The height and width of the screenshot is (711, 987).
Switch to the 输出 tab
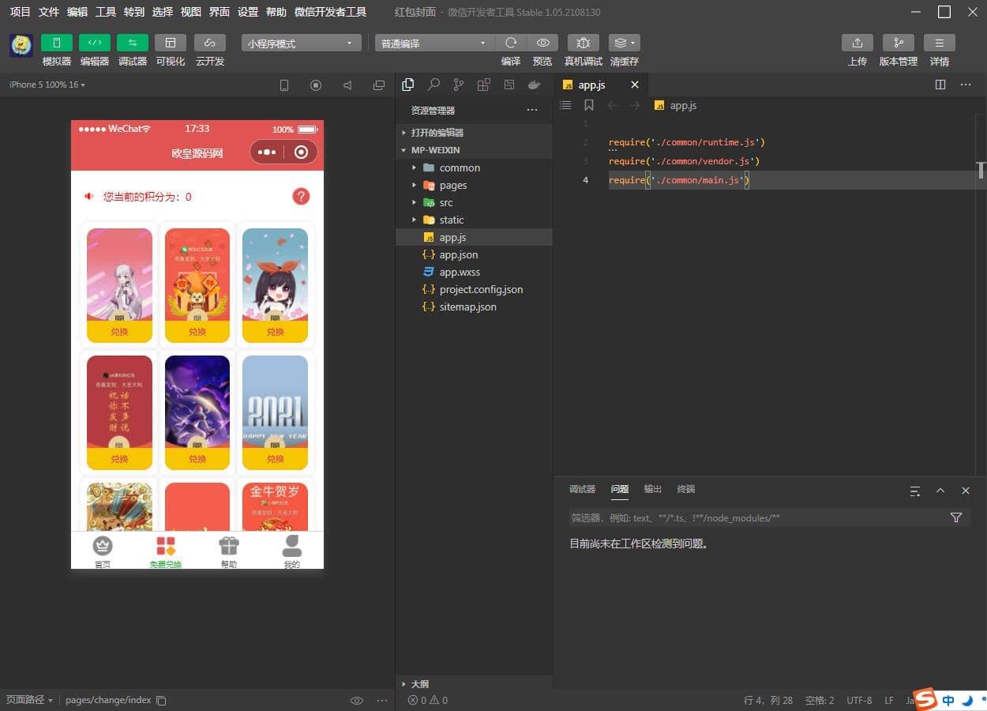click(x=652, y=490)
